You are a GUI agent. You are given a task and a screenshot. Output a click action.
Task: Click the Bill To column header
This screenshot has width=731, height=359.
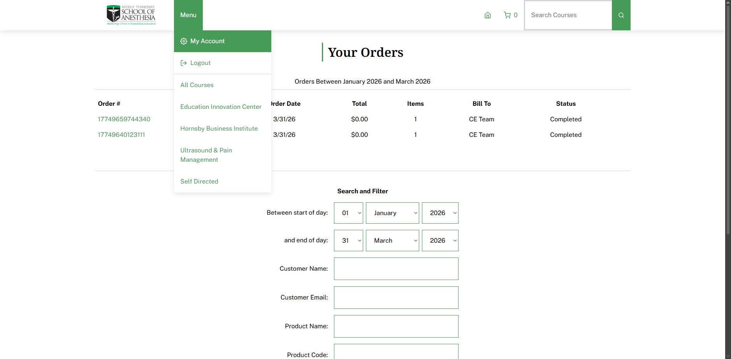coord(481,103)
